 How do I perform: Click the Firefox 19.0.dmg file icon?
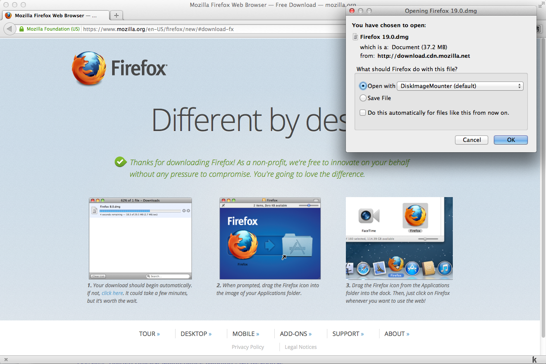355,37
